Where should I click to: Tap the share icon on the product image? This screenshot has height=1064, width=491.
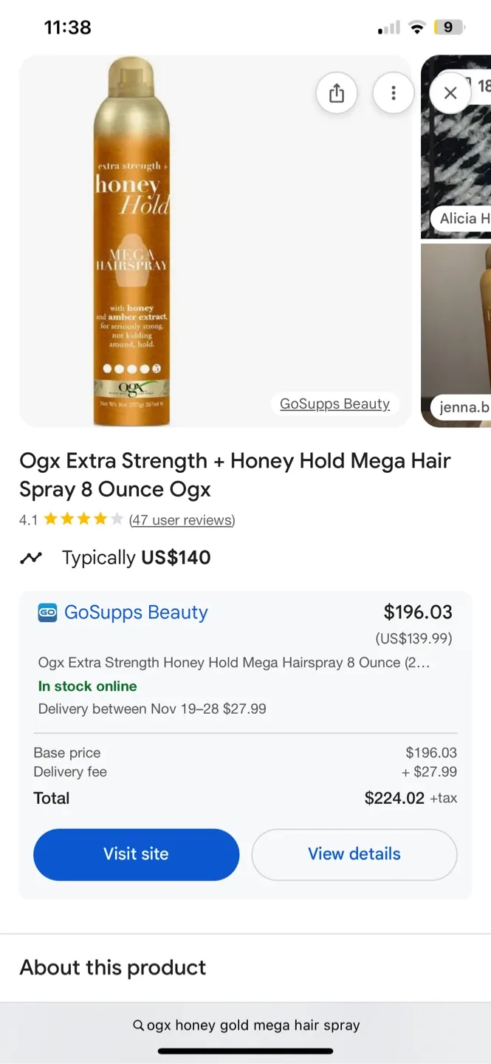coord(337,92)
